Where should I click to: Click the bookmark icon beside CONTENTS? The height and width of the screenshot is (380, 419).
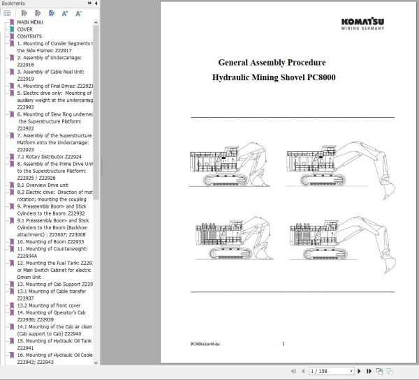(12, 36)
